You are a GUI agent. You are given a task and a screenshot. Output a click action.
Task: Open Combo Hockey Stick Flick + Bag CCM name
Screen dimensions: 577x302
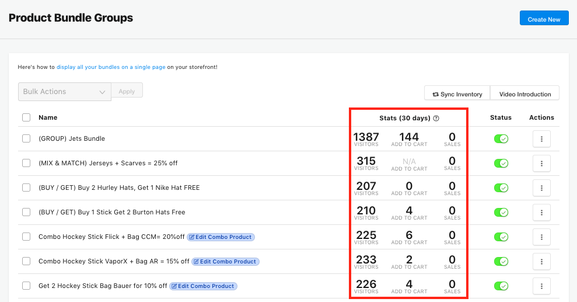[x=111, y=237]
